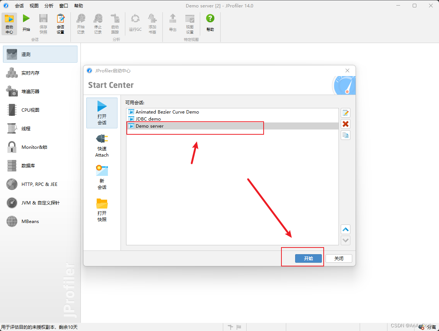Open the 线程 threads section
Viewport: 439px width, 331px height.
pyautogui.click(x=40, y=128)
